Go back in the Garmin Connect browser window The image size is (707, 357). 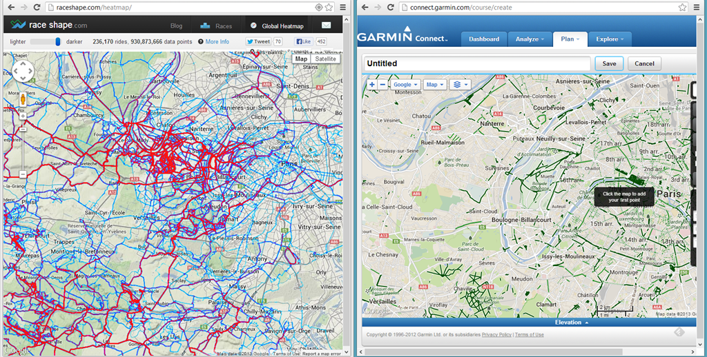pos(365,7)
